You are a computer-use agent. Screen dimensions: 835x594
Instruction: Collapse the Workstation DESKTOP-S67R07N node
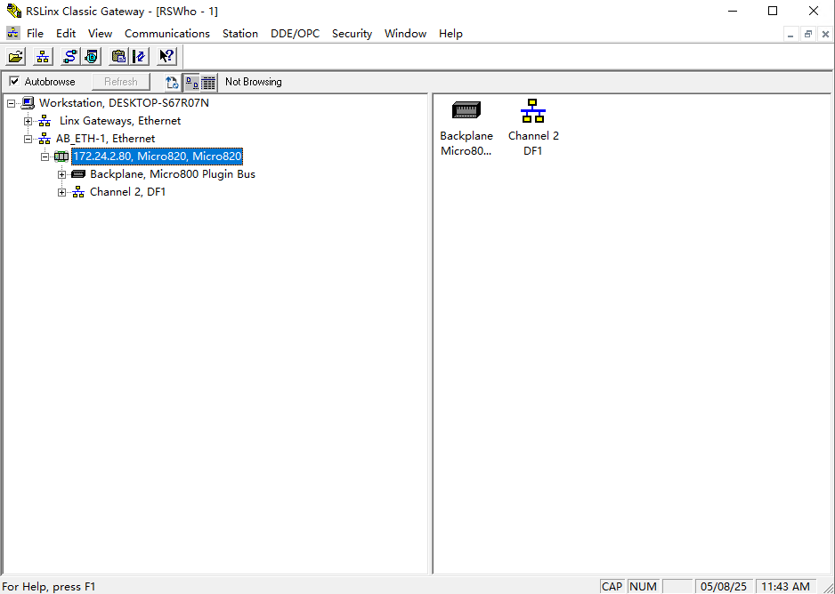point(12,103)
